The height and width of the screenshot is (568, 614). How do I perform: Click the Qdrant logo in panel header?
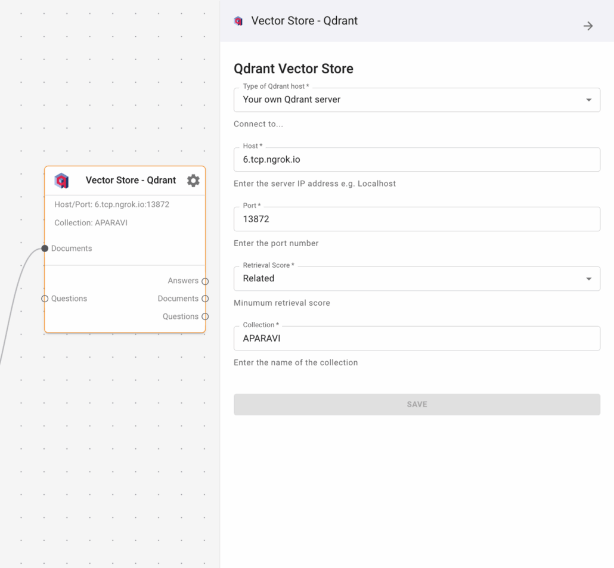coord(238,21)
